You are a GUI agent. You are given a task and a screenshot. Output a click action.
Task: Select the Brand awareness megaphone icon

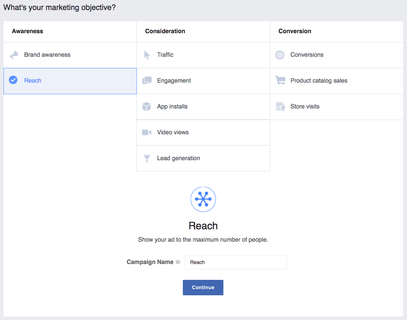(14, 55)
